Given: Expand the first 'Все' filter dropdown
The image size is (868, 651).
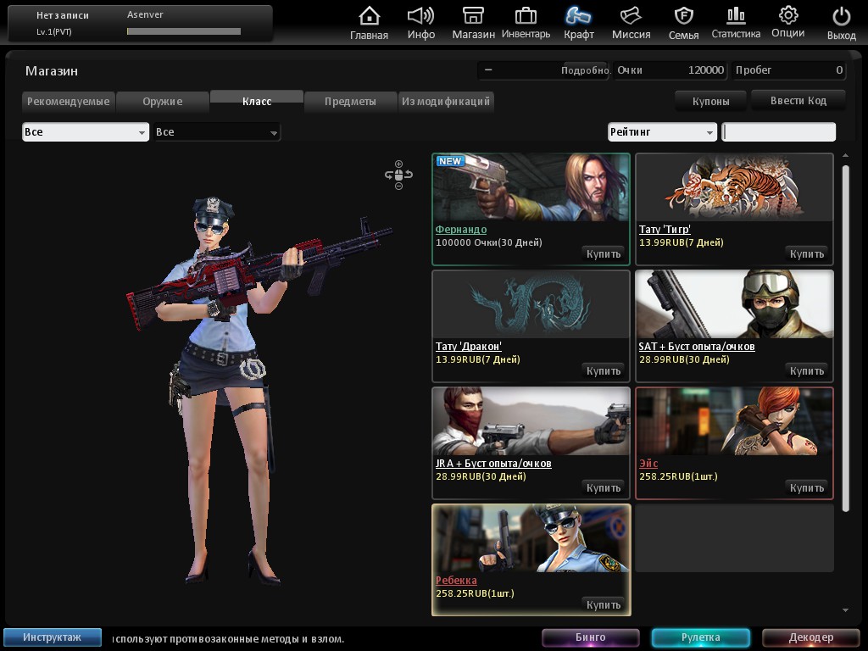Looking at the screenshot, I should coord(86,132).
